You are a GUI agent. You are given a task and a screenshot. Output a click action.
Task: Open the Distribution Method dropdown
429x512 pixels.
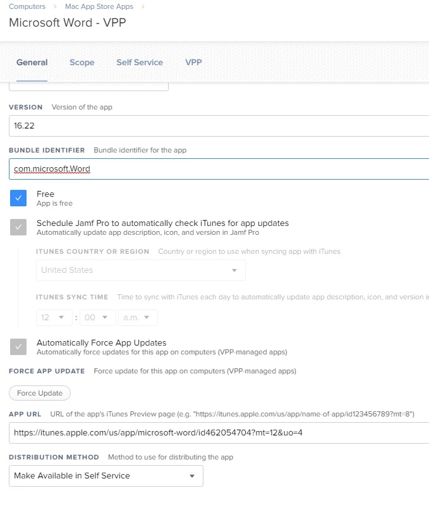(x=106, y=476)
